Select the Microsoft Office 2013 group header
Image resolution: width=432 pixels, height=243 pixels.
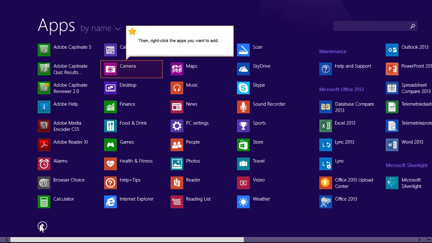[342, 89]
